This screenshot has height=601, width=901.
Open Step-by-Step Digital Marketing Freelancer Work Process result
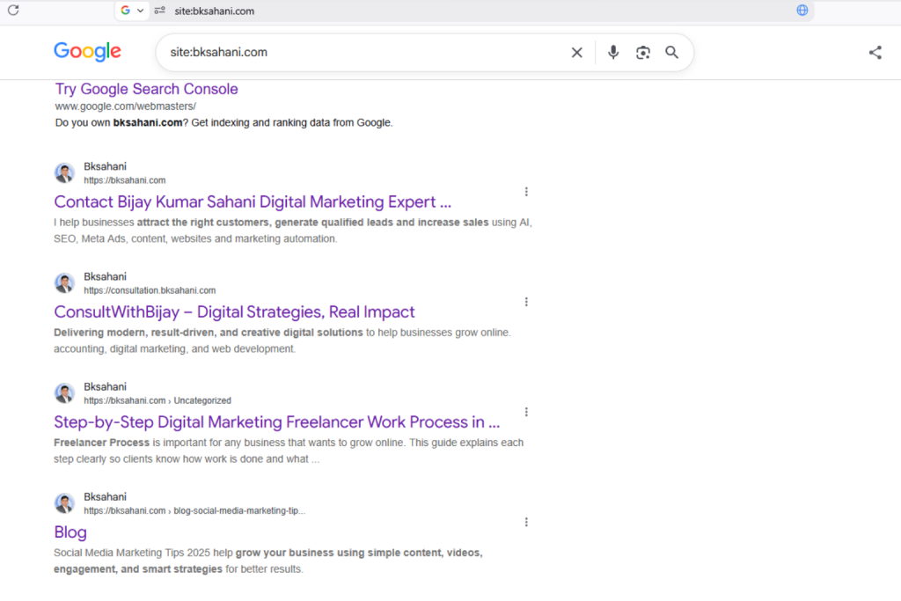tap(277, 422)
